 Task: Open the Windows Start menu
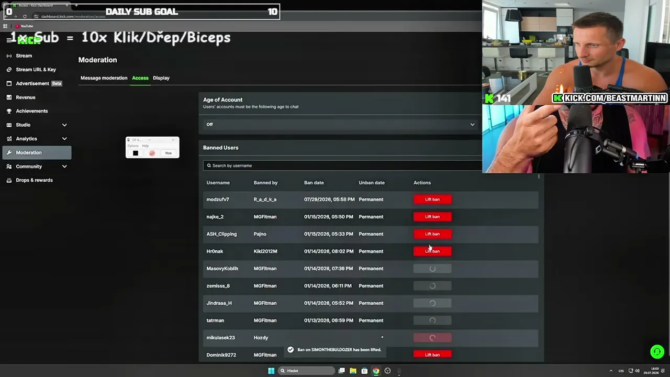pyautogui.click(x=271, y=371)
